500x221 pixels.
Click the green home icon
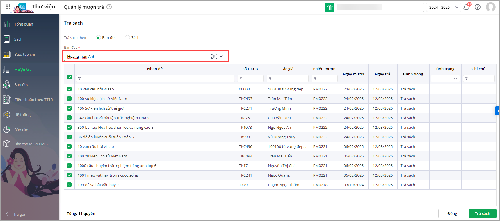330,7
